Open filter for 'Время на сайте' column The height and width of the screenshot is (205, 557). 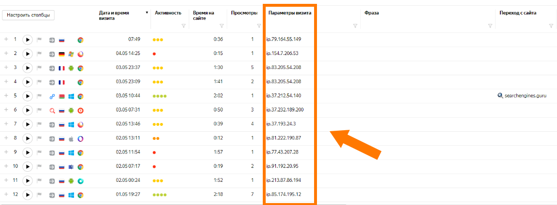221,26
